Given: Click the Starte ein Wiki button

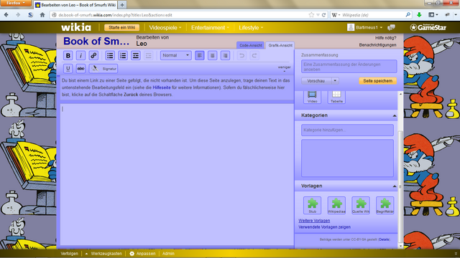Looking at the screenshot, I should pos(121,27).
